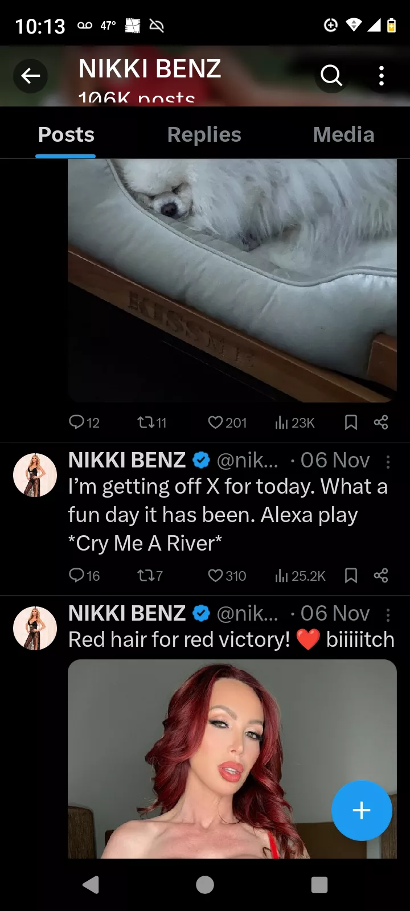The width and height of the screenshot is (410, 911).
Task: Compose a new post with the plus button
Action: click(x=362, y=810)
